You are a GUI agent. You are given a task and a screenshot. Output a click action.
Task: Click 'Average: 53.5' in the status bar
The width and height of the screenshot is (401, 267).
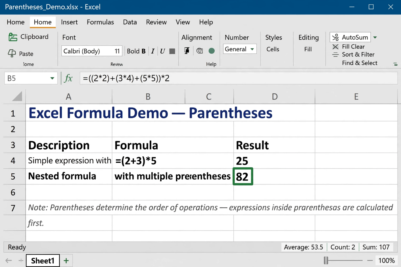[x=303, y=247]
